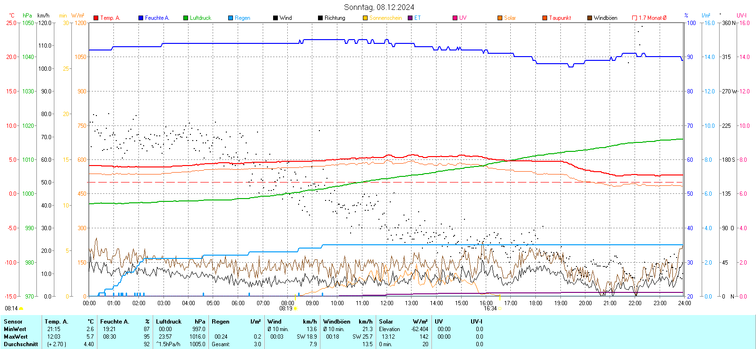The image size is (756, 349).
Task: Click the blue Feuchte A. legend square
Action: click(141, 18)
